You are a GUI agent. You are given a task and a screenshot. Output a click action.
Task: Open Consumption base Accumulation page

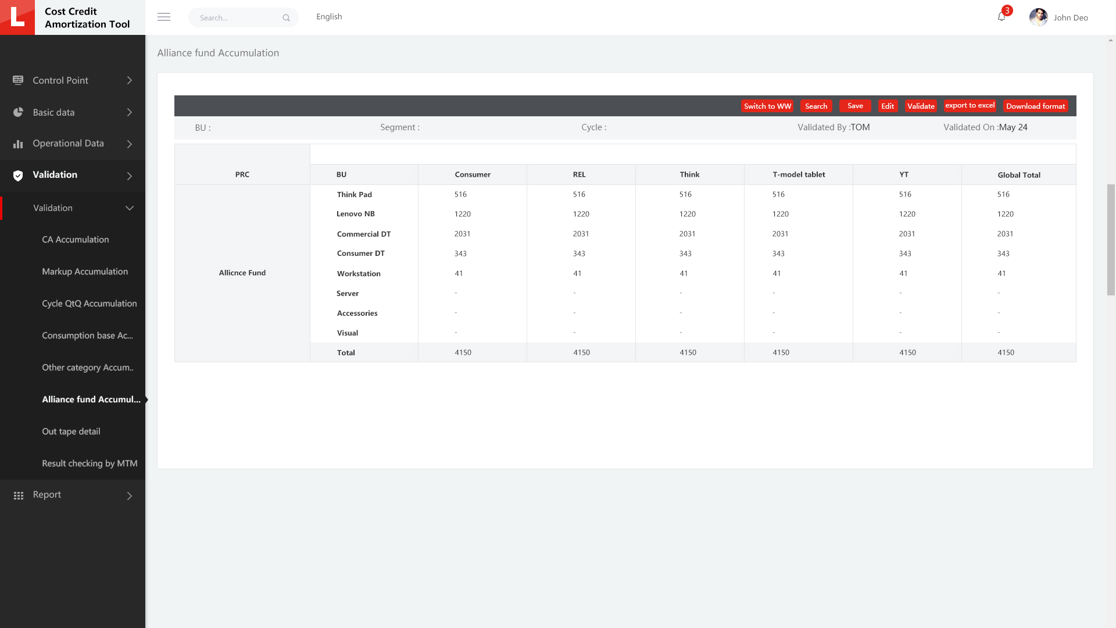coord(87,336)
